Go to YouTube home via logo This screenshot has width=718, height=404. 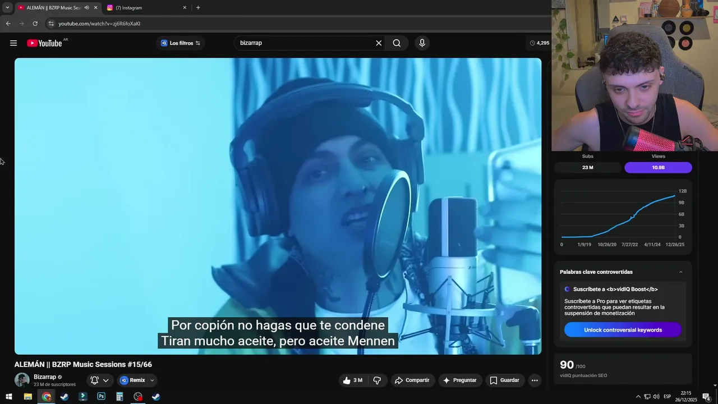(x=44, y=43)
